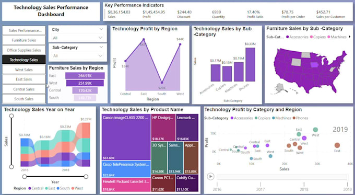Click Canon imageCLASS 2200 treemap tile

click(126, 137)
